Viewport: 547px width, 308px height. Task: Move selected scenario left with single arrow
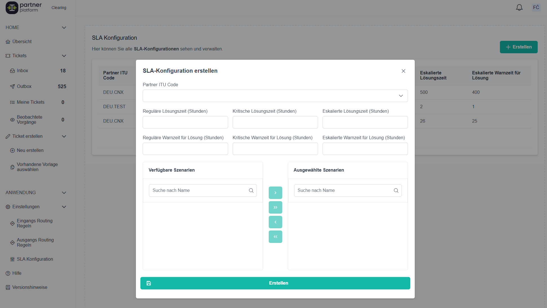click(x=275, y=222)
